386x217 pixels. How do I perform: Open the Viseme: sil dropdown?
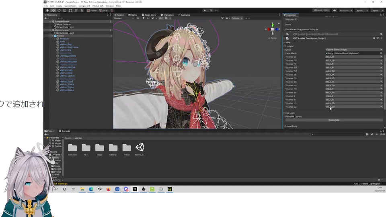354,57
